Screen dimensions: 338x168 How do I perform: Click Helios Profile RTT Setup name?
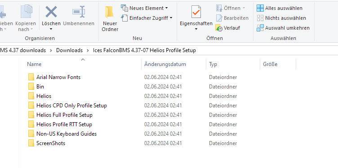pyautogui.click(x=64, y=124)
